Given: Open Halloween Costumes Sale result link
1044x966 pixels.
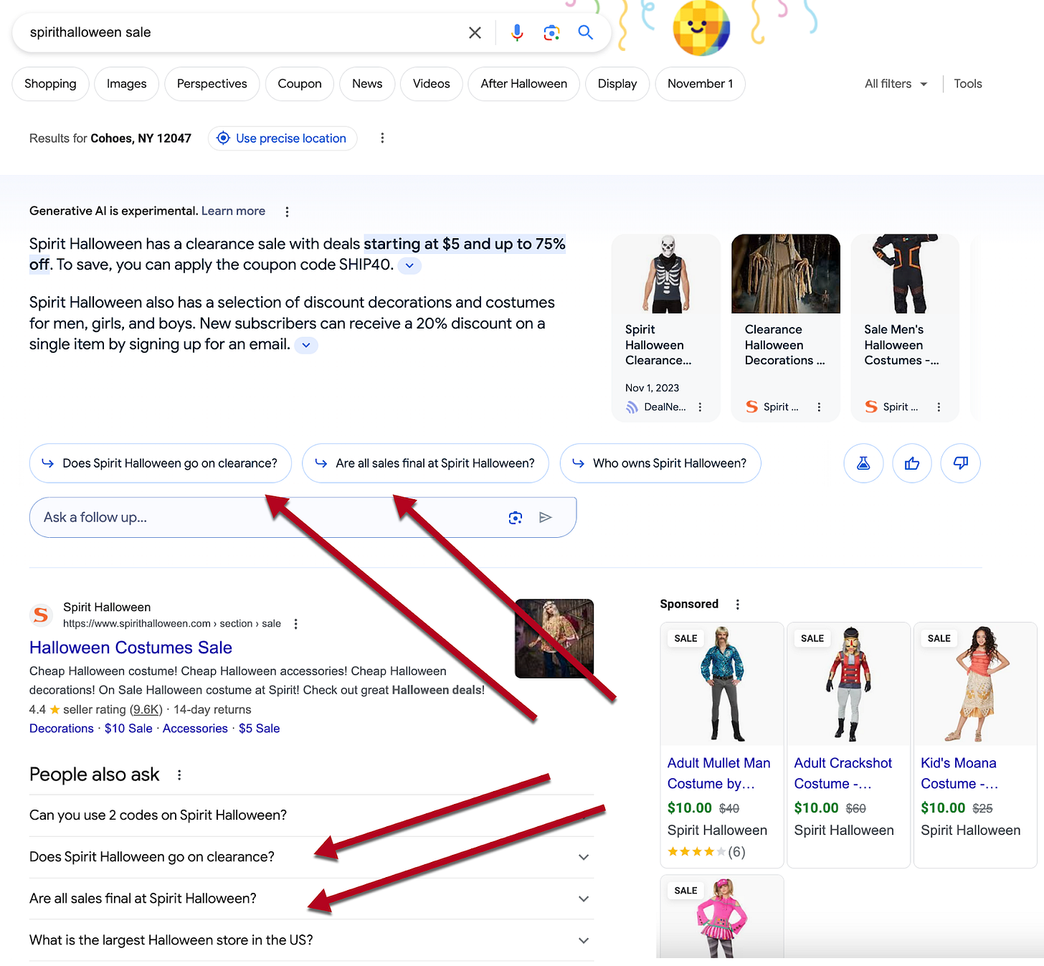Looking at the screenshot, I should click(130, 648).
